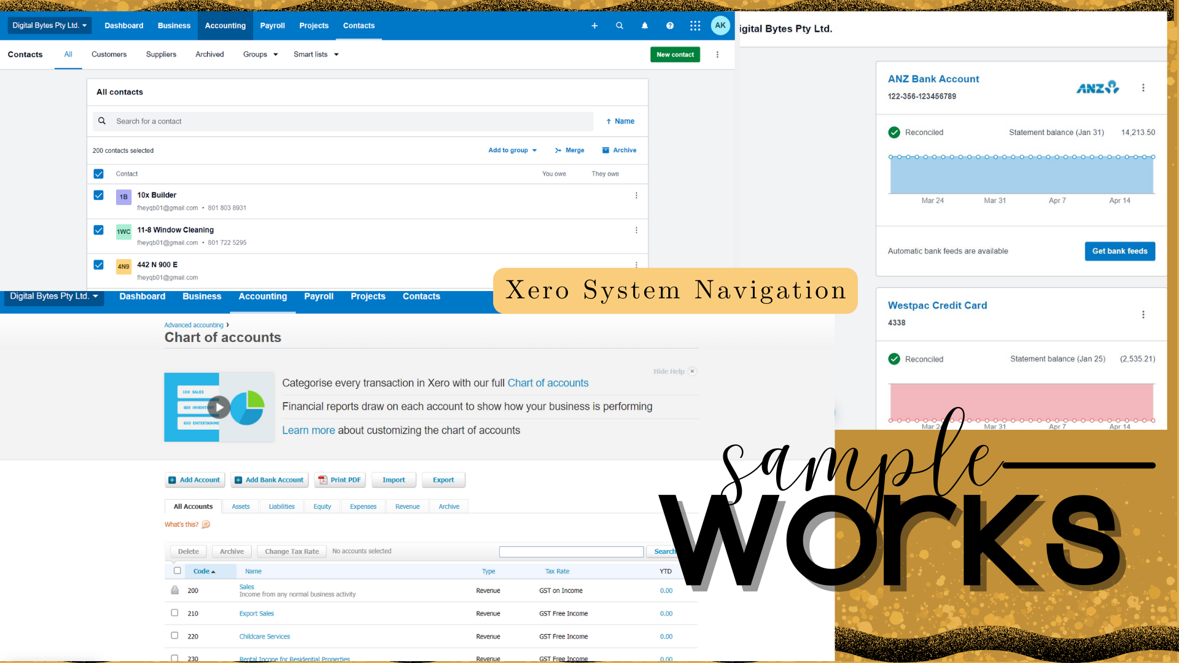Expand the Add to group dropdown
This screenshot has width=1179, height=663.
tap(513, 150)
